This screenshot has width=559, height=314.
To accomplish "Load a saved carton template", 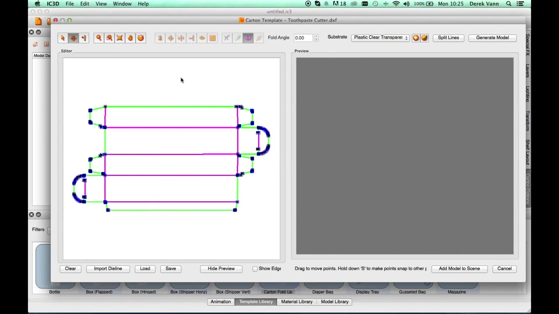I will click(x=145, y=269).
